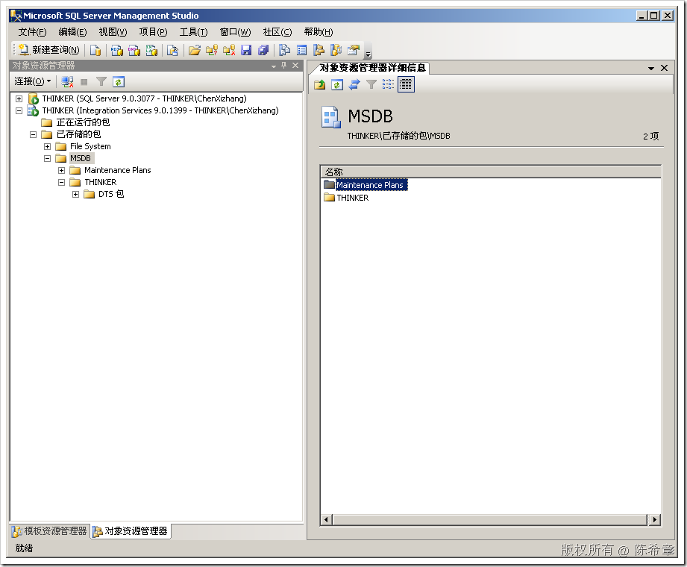Switch to List view icon in details pane
The width and height of the screenshot is (687, 567).
388,84
